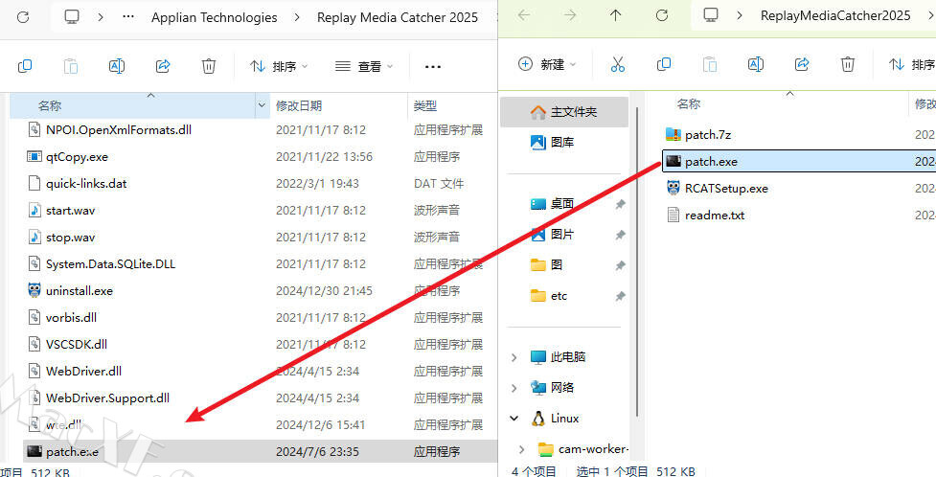Click the copy icon in left window toolbar
This screenshot has width=936, height=477.
tap(25, 66)
